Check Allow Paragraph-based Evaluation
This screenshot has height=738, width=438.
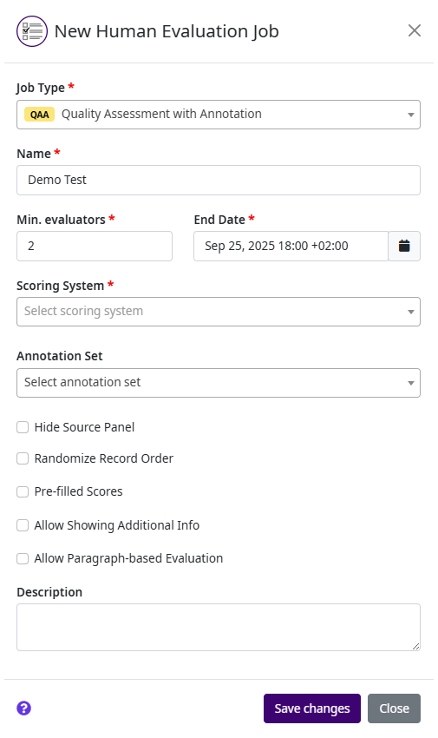point(23,558)
